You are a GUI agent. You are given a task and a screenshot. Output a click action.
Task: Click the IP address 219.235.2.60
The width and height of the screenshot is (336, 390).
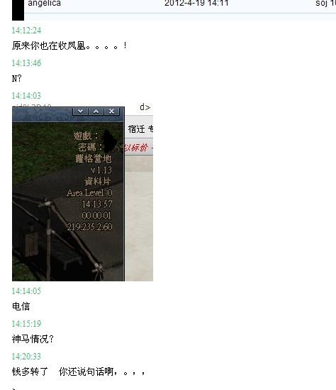[90, 227]
